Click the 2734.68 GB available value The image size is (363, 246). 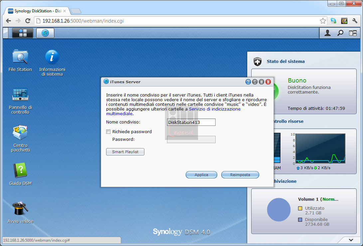click(x=317, y=224)
